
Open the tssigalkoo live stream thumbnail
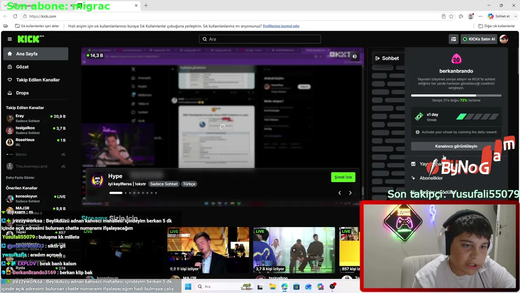point(294,250)
